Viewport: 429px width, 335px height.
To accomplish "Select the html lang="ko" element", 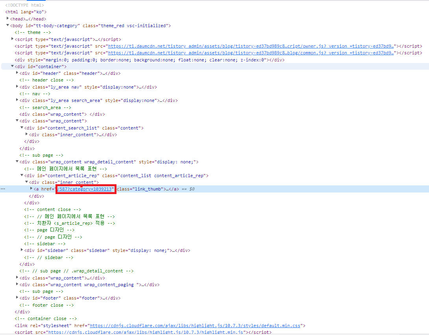I will (x=26, y=12).
